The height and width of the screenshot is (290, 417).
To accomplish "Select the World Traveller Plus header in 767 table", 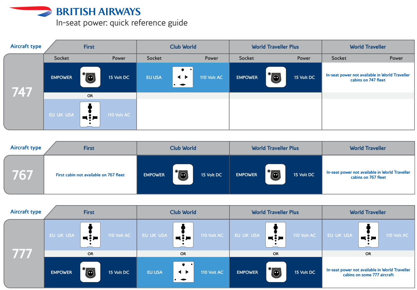I will (275, 148).
